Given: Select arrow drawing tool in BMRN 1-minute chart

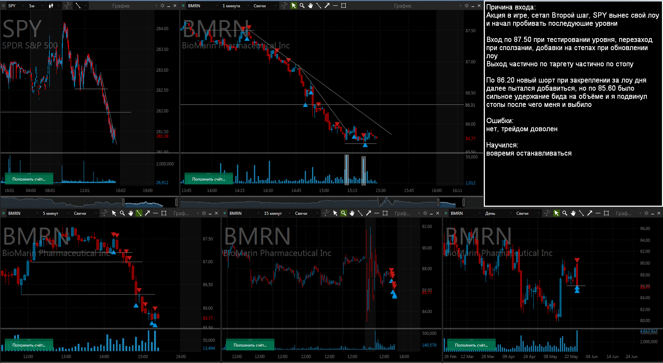Looking at the screenshot, I should click(x=327, y=6).
